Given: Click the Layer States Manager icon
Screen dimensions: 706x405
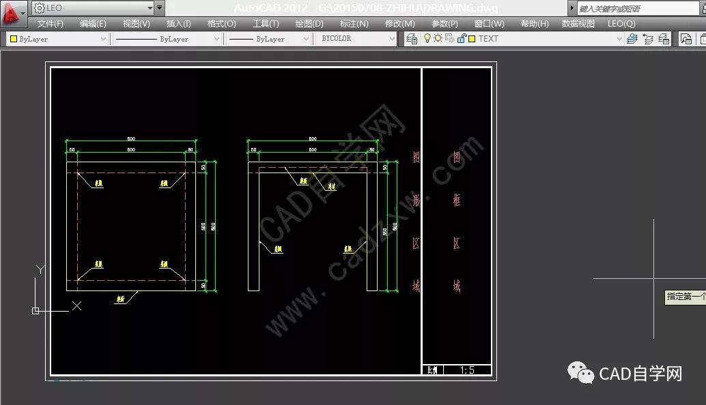Looking at the screenshot, I should point(664,39).
